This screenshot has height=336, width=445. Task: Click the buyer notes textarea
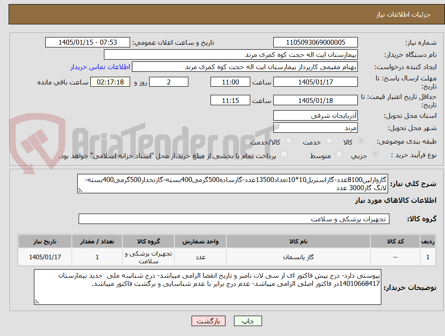coord(207,287)
